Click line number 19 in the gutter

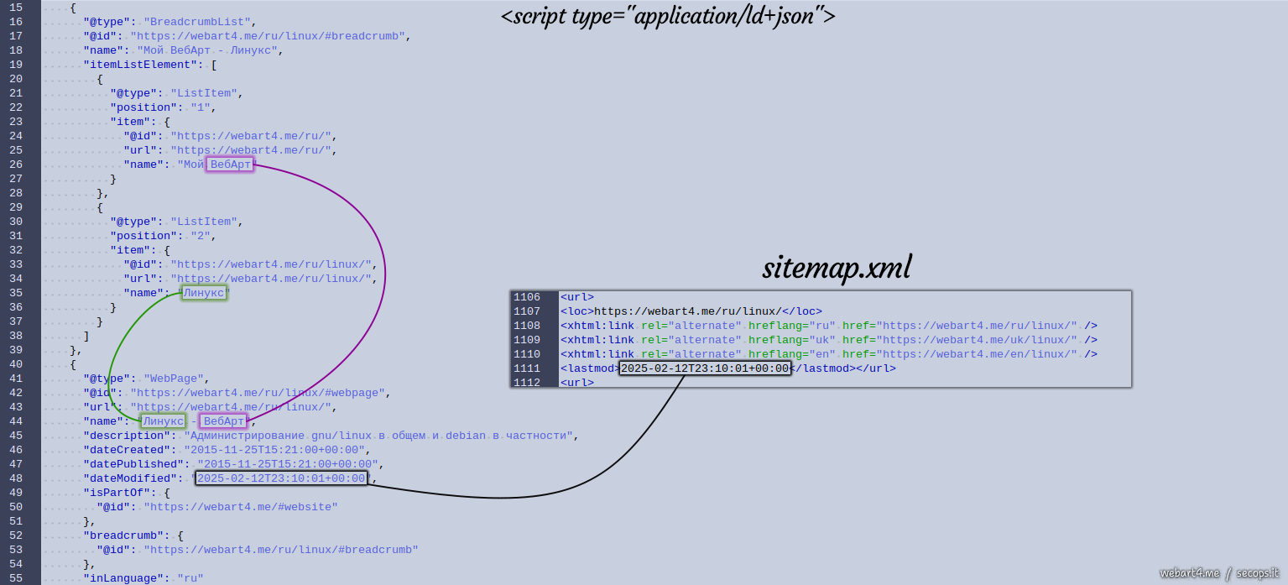(x=16, y=65)
